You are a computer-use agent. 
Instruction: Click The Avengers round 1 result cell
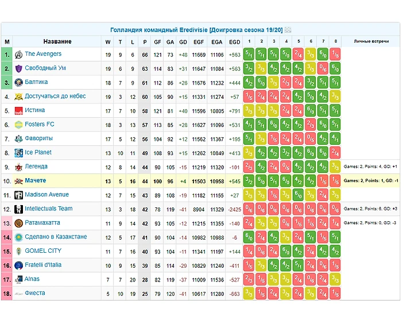[x=249, y=55]
